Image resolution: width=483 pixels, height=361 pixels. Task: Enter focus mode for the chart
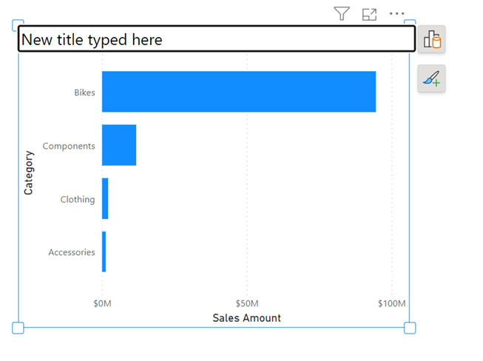tap(369, 13)
